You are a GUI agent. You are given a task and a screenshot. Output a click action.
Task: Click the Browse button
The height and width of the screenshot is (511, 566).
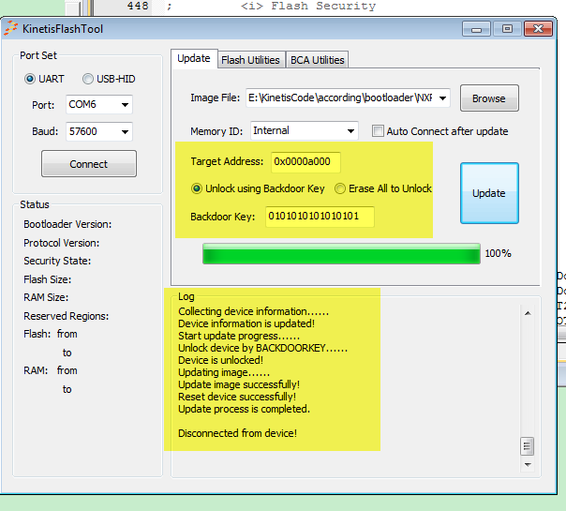[489, 98]
